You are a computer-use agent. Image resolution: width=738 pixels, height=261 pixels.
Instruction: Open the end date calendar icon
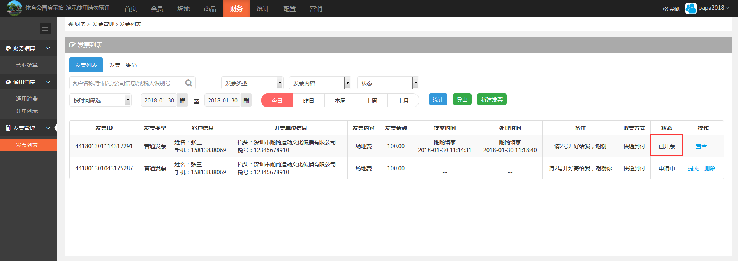(x=246, y=100)
